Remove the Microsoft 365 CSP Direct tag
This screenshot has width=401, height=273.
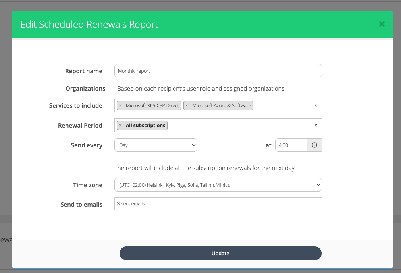tap(120, 106)
